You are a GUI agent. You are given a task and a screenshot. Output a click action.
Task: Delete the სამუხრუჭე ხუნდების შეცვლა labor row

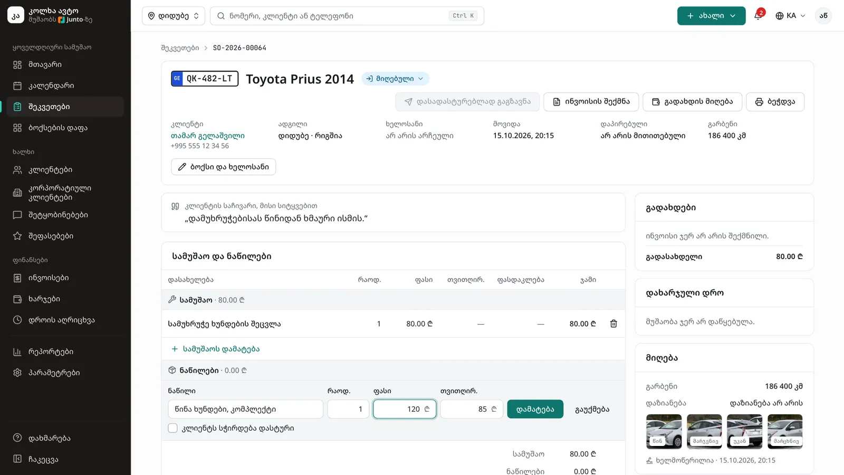613,324
